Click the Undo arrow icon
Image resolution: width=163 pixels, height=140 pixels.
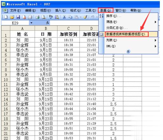click(x=93, y=17)
